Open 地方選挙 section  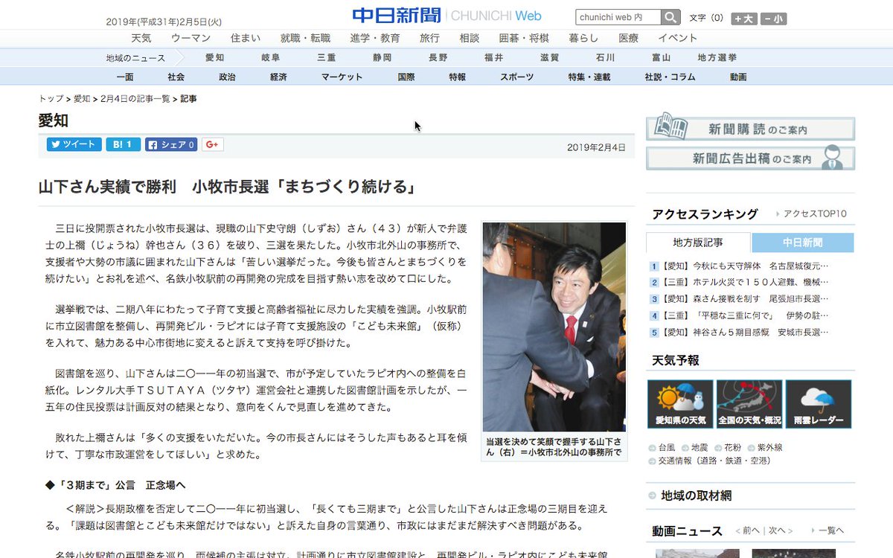pos(717,57)
